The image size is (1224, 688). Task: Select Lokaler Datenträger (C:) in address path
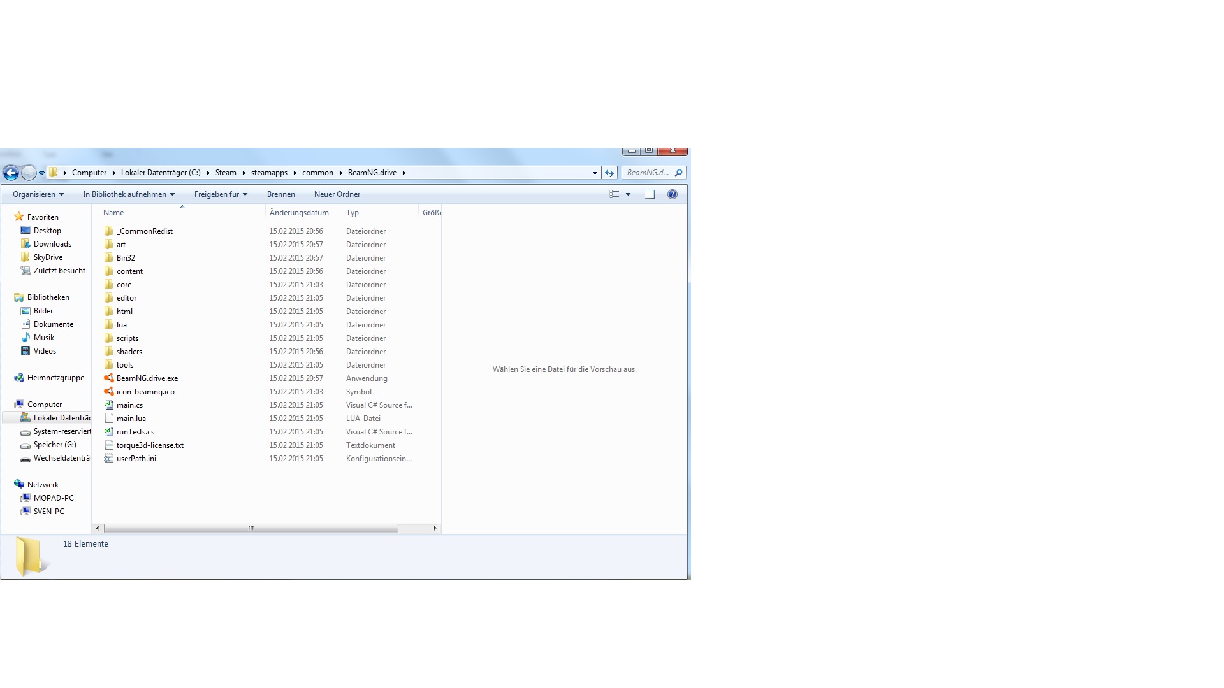pyautogui.click(x=161, y=173)
